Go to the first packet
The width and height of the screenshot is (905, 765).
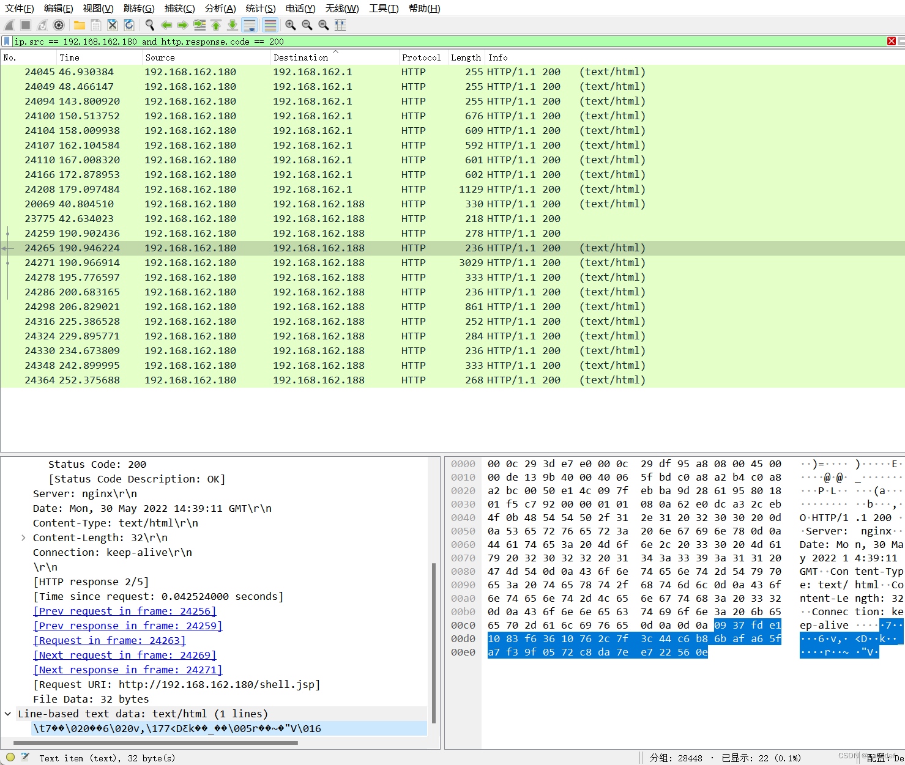(216, 25)
